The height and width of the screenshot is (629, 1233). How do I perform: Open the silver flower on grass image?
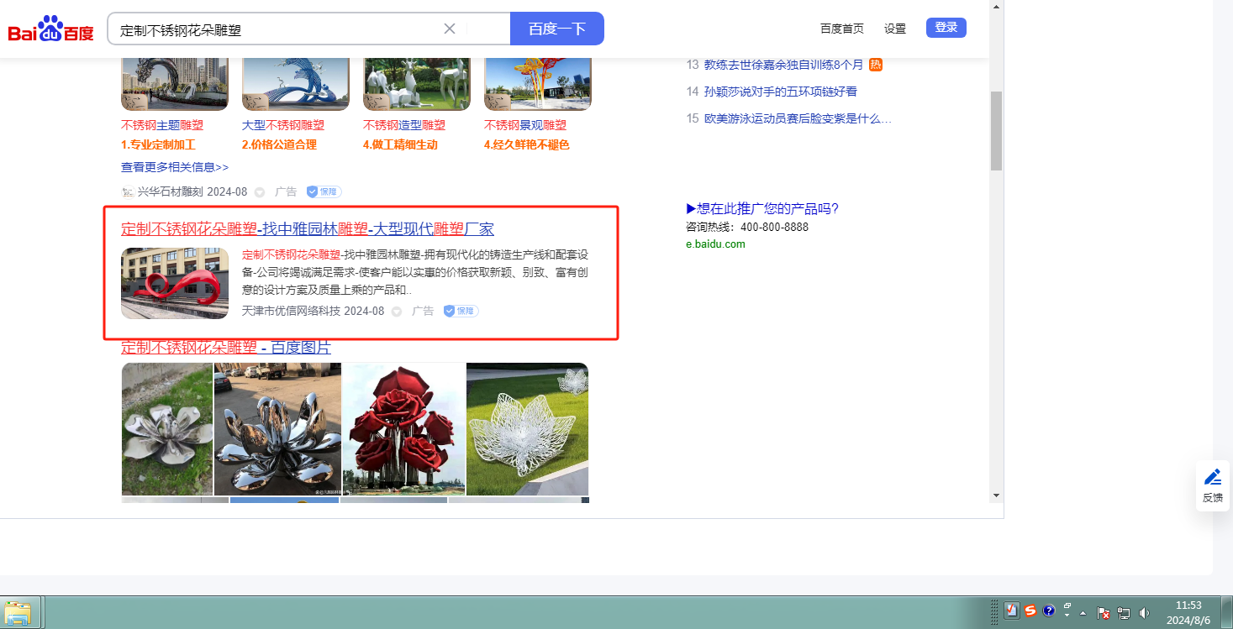click(167, 429)
